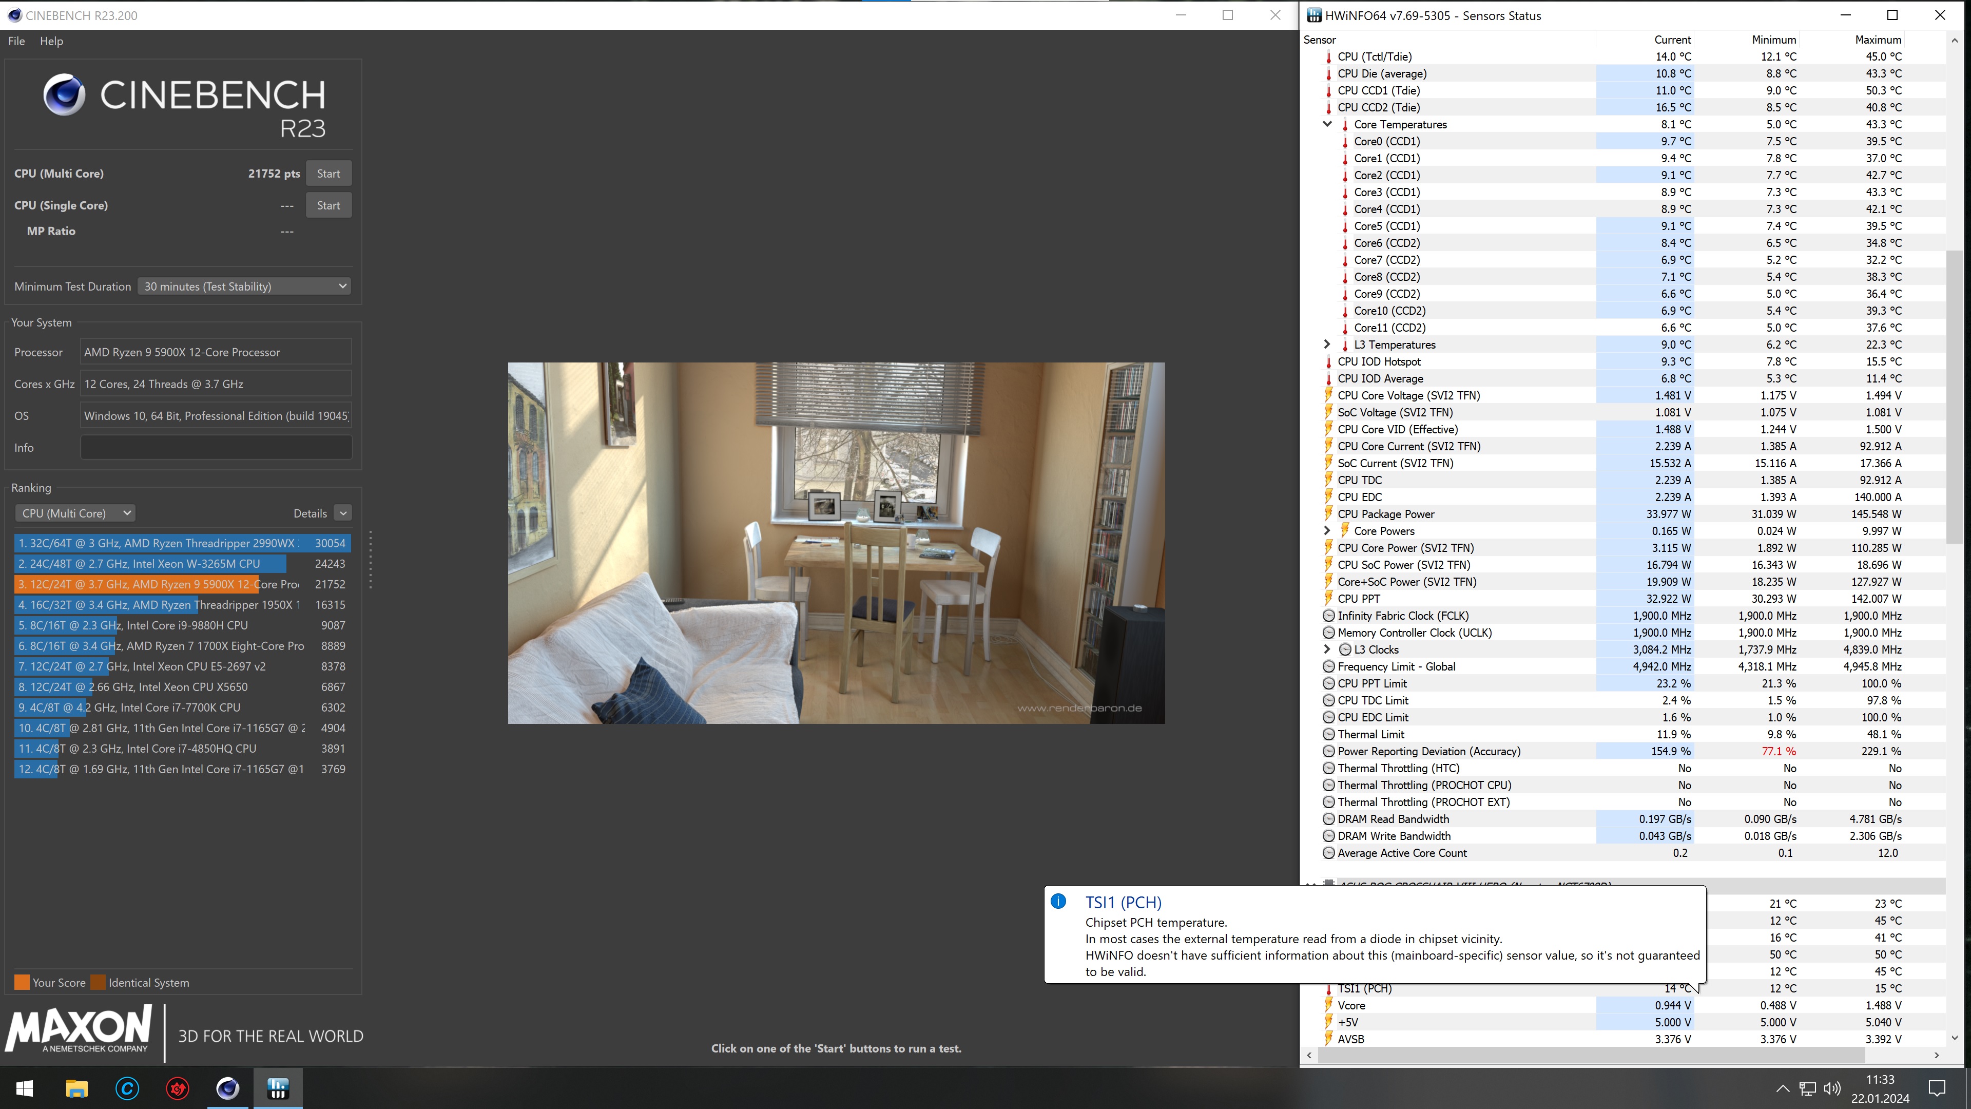Expand the Core Powers tree in HWiNFO

pos(1327,531)
